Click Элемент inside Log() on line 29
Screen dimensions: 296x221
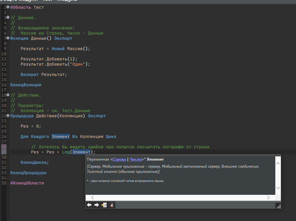(x=81, y=152)
